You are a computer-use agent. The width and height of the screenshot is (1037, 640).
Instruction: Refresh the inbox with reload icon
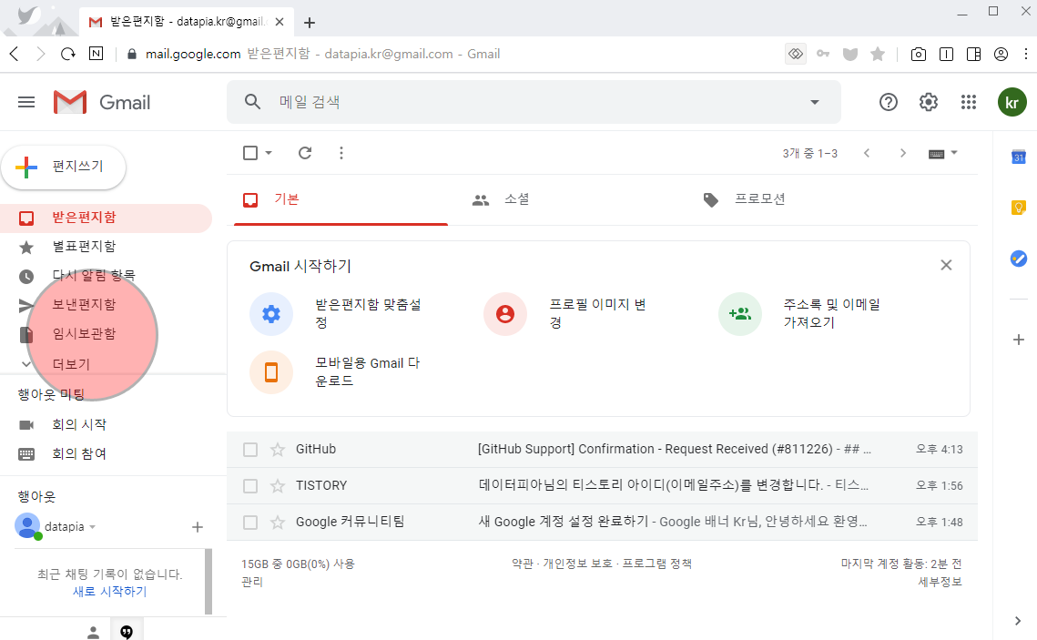pos(305,153)
